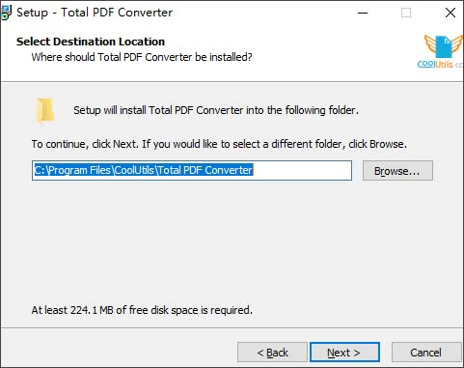The height and width of the screenshot is (368, 464).
Task: Click the 224.1 MB free disk space notice
Action: pyautogui.click(x=142, y=310)
